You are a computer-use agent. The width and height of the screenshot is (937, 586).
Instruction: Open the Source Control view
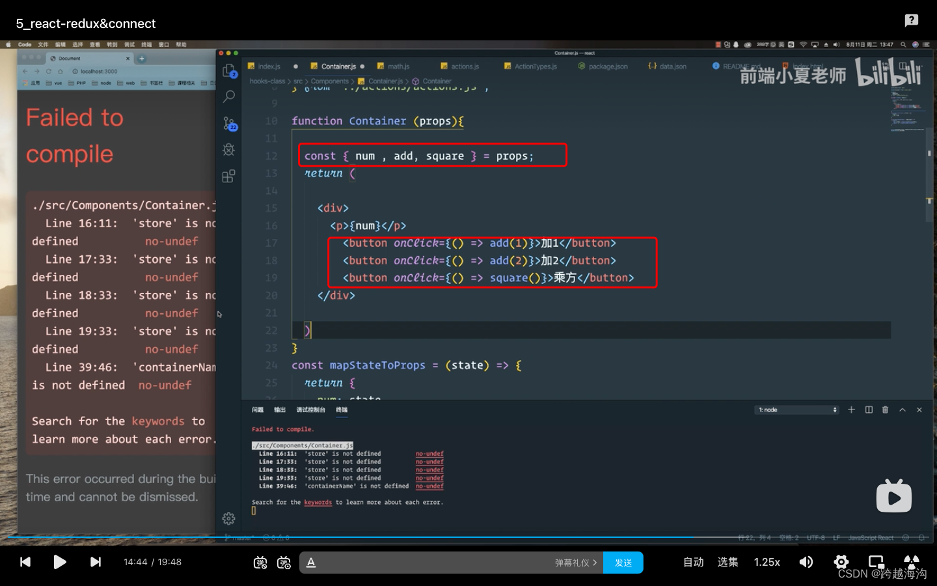229,123
